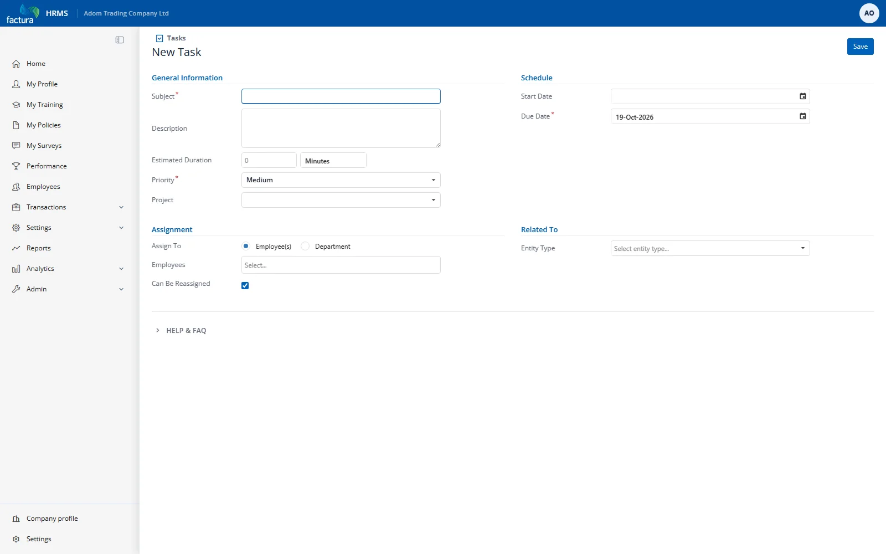Expand the HELP & FAQ section

click(181, 330)
